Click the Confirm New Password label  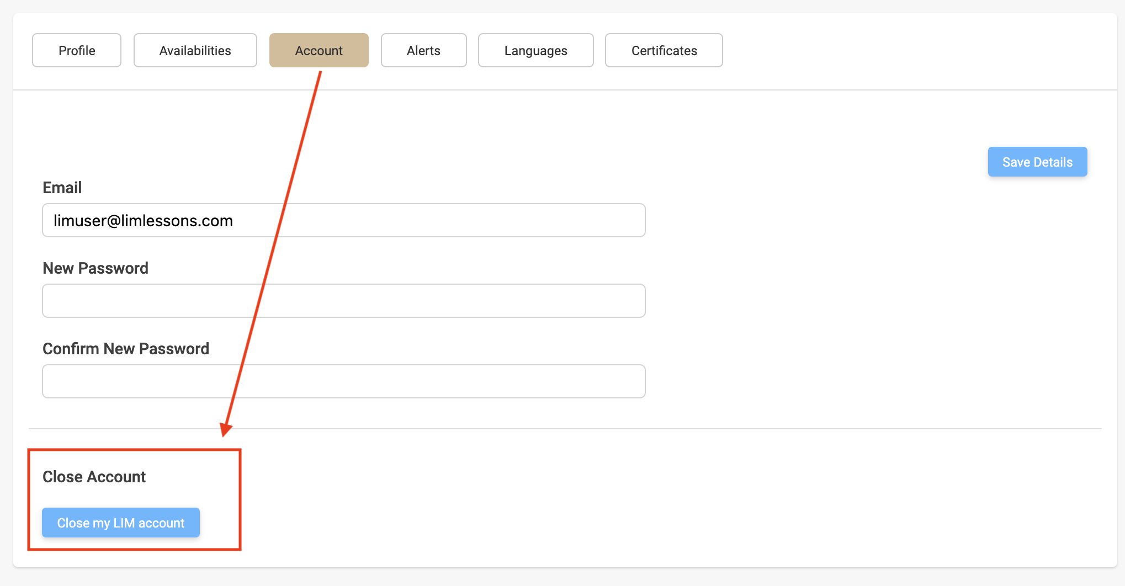126,349
